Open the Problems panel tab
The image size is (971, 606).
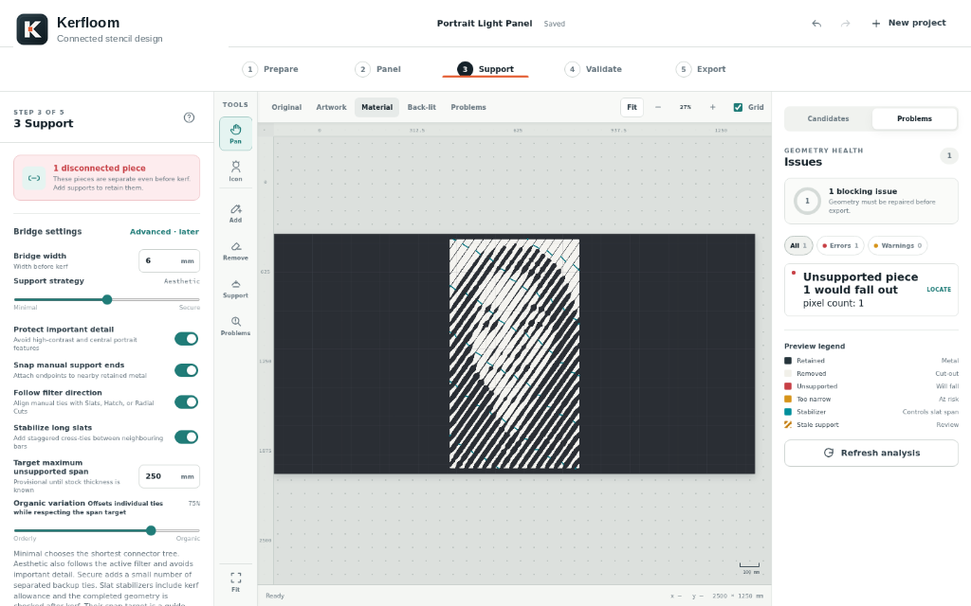(914, 118)
